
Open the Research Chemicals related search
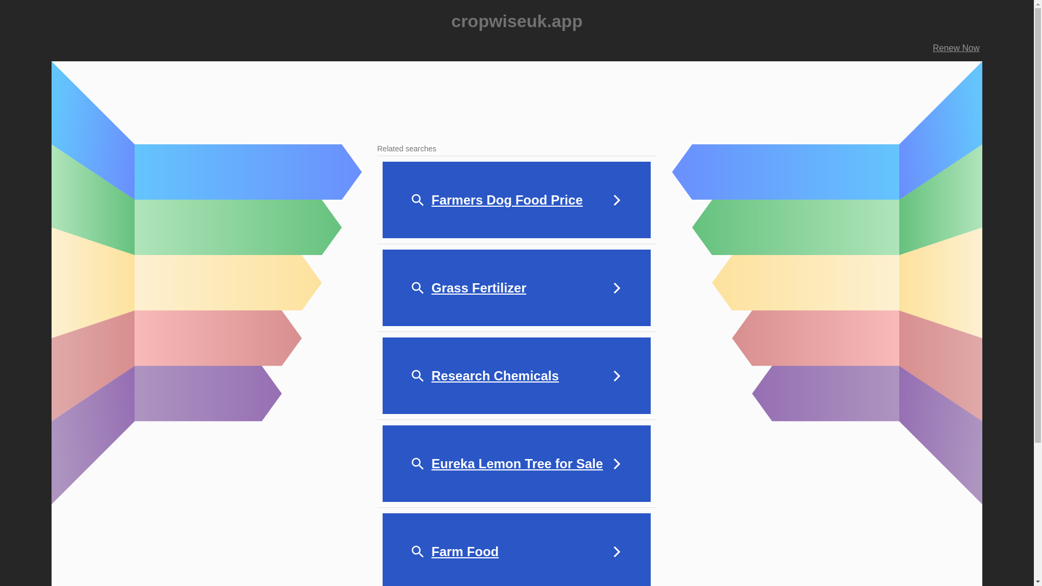click(x=494, y=376)
